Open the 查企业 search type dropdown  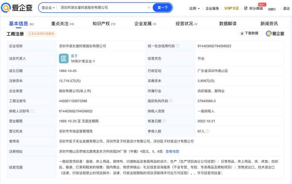(x=48, y=8)
